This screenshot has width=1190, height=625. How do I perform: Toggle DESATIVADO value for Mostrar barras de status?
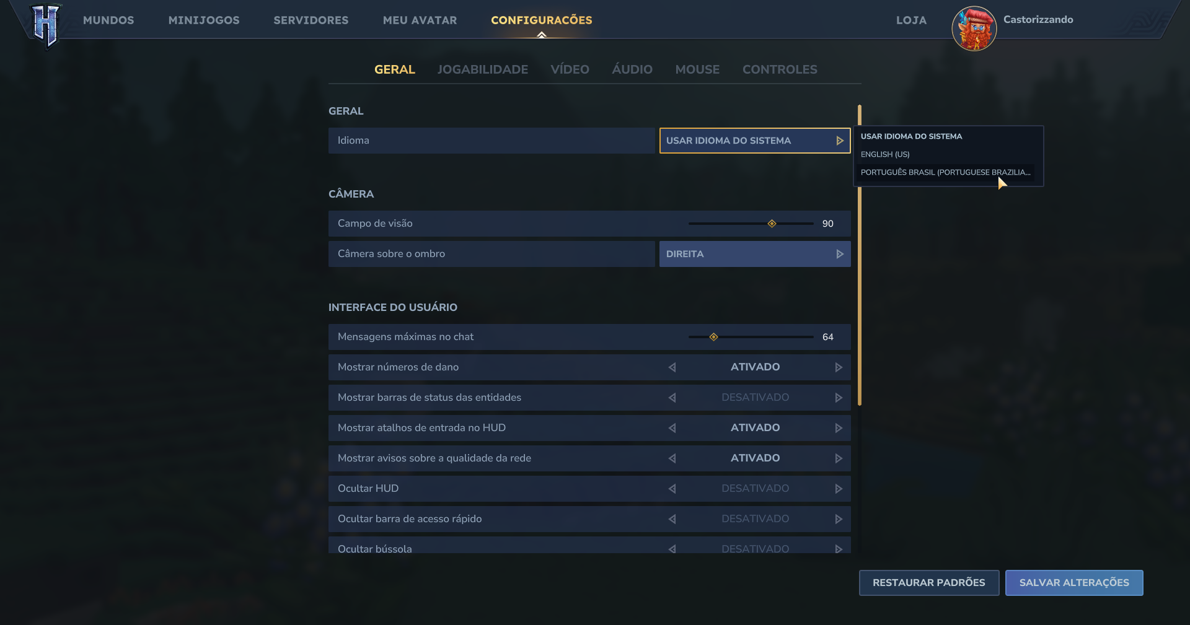[x=755, y=398]
